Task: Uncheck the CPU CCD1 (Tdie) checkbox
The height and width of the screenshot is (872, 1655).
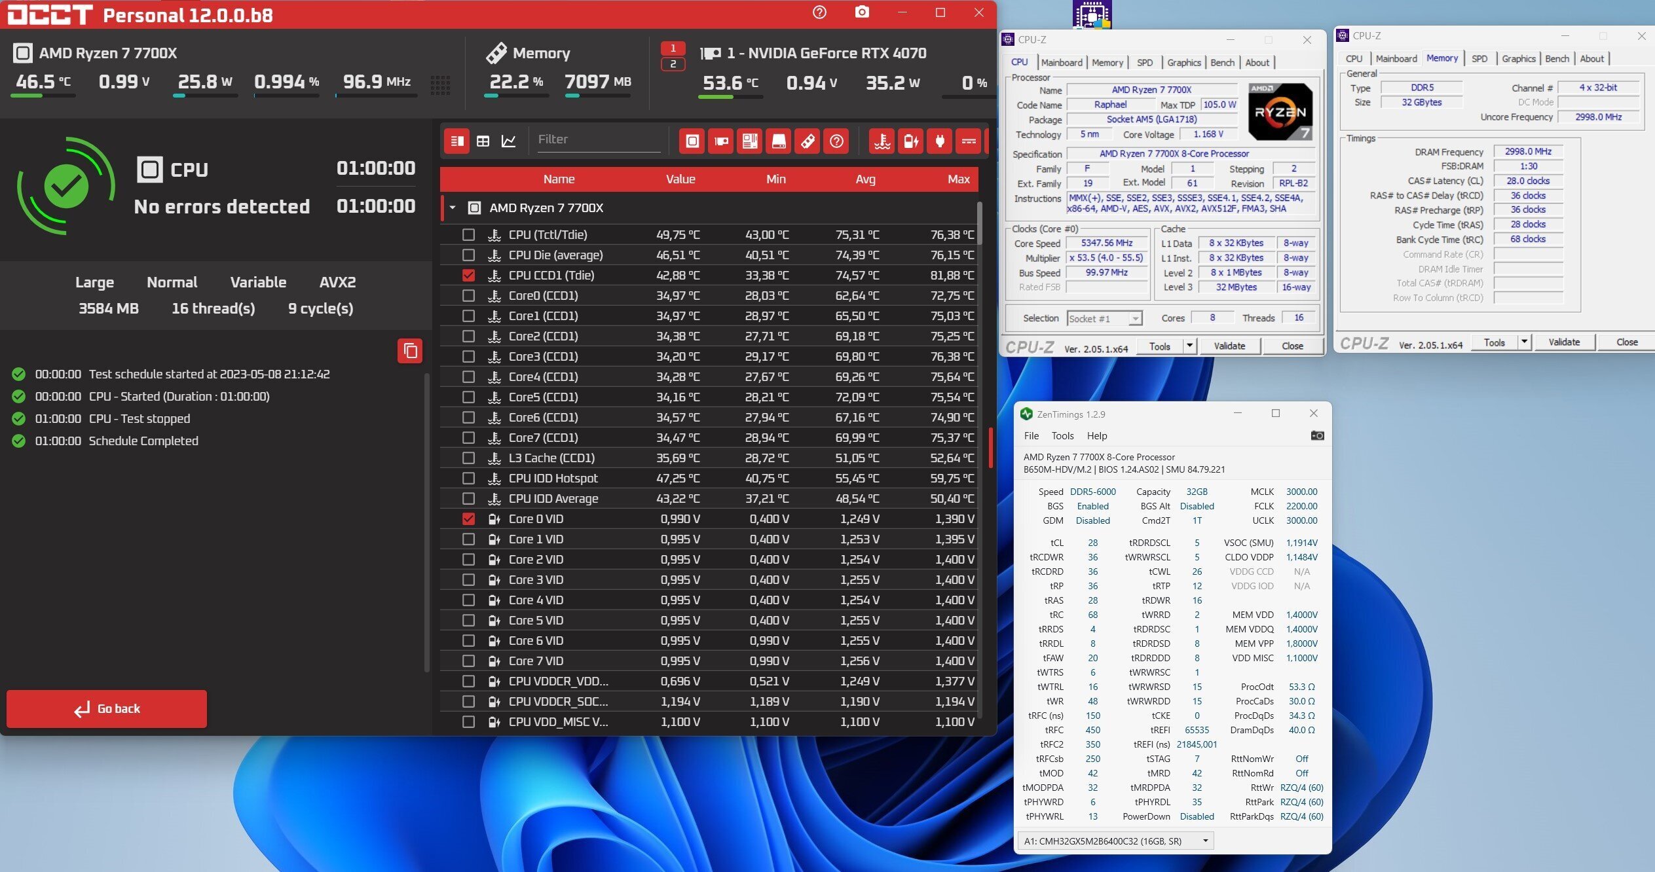Action: pos(468,275)
